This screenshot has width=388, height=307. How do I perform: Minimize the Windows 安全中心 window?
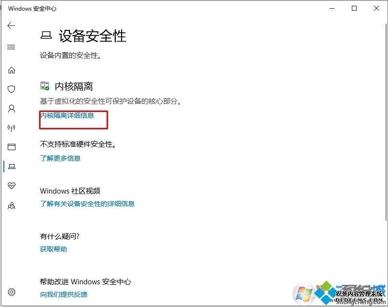332,8
